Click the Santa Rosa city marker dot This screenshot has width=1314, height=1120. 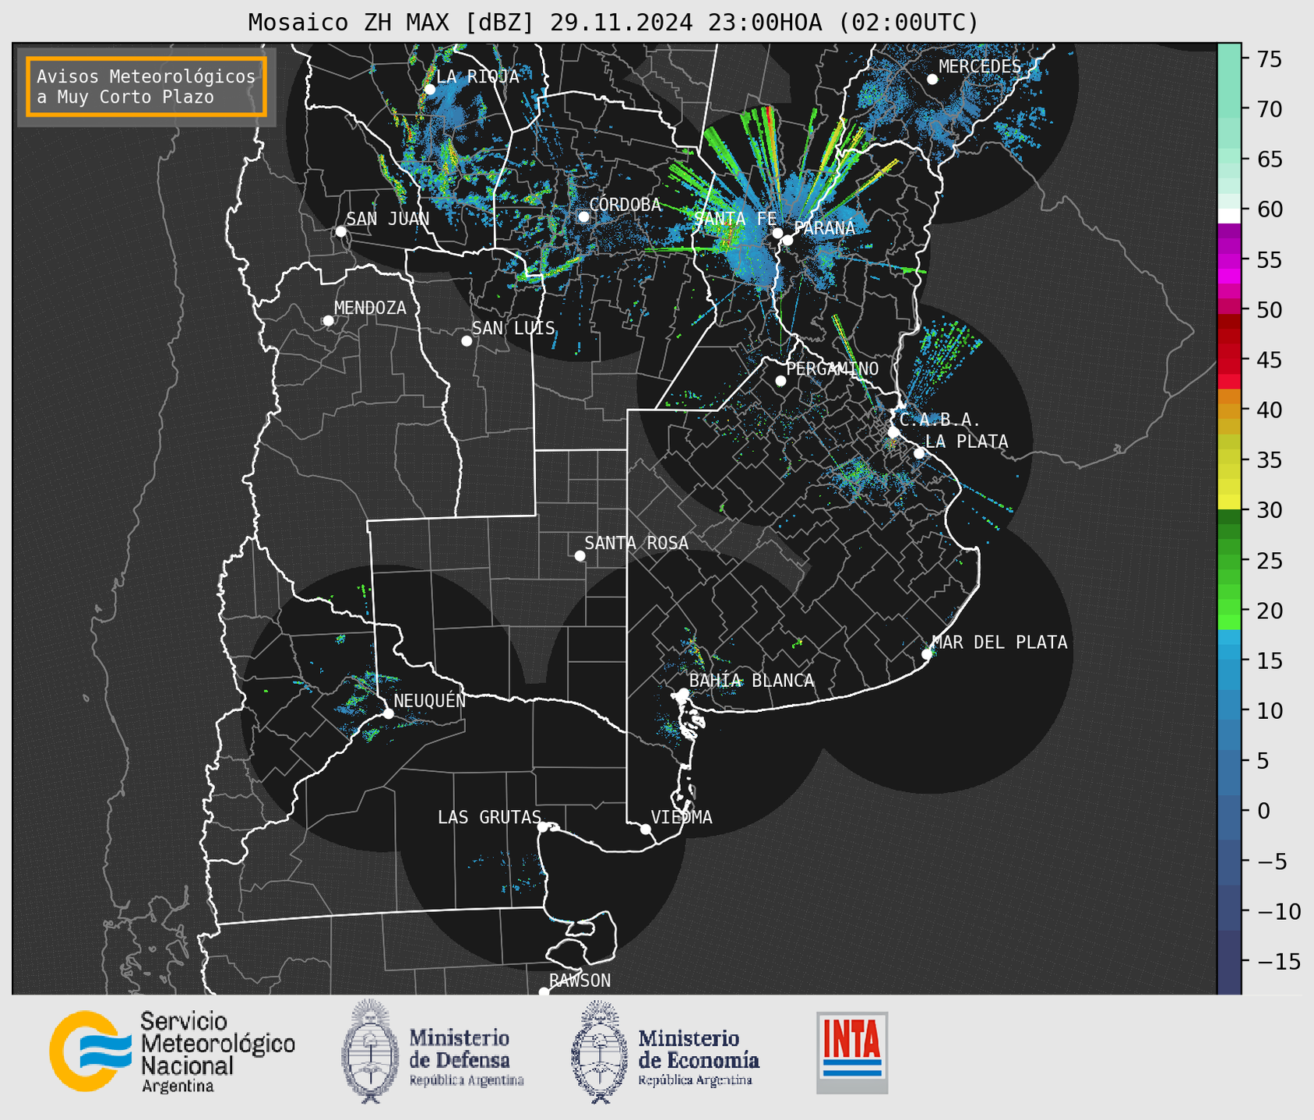tap(579, 556)
